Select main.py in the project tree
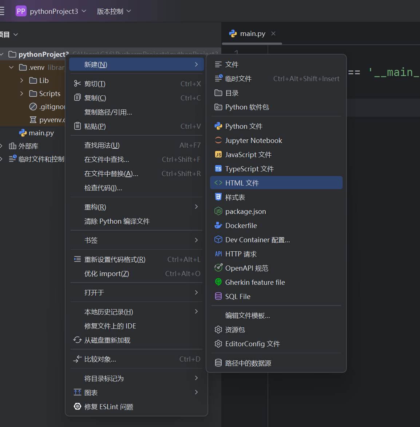420x427 pixels. tap(41, 133)
